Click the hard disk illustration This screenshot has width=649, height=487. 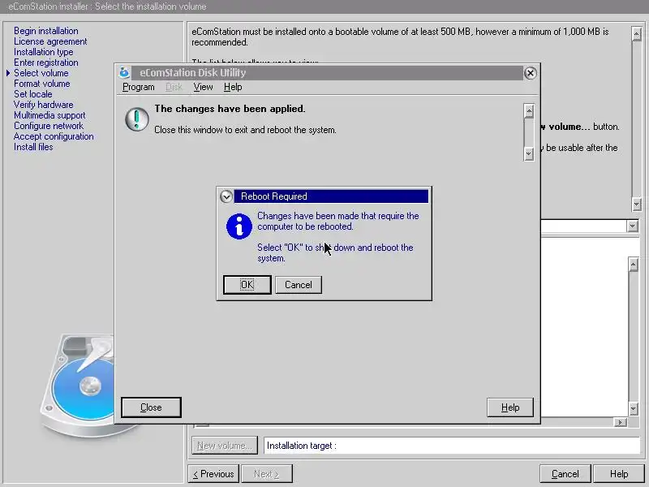click(x=77, y=385)
